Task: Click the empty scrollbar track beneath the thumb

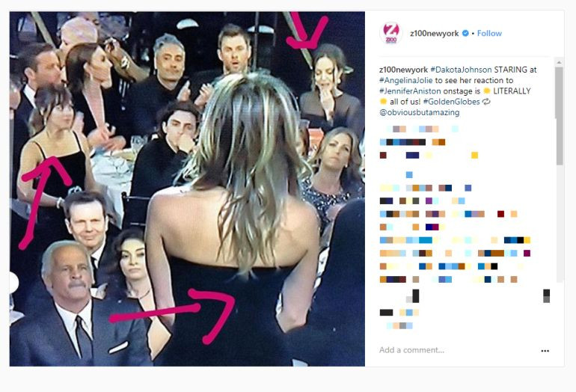Action: point(560,224)
